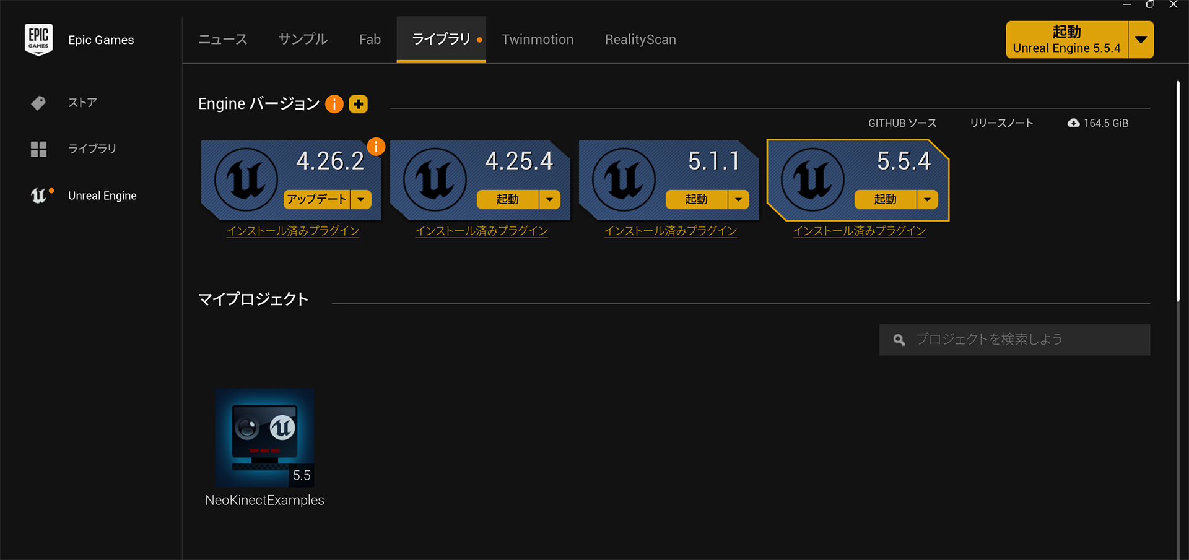Open the Twinmotion tab
The width and height of the screenshot is (1189, 560).
[538, 40]
